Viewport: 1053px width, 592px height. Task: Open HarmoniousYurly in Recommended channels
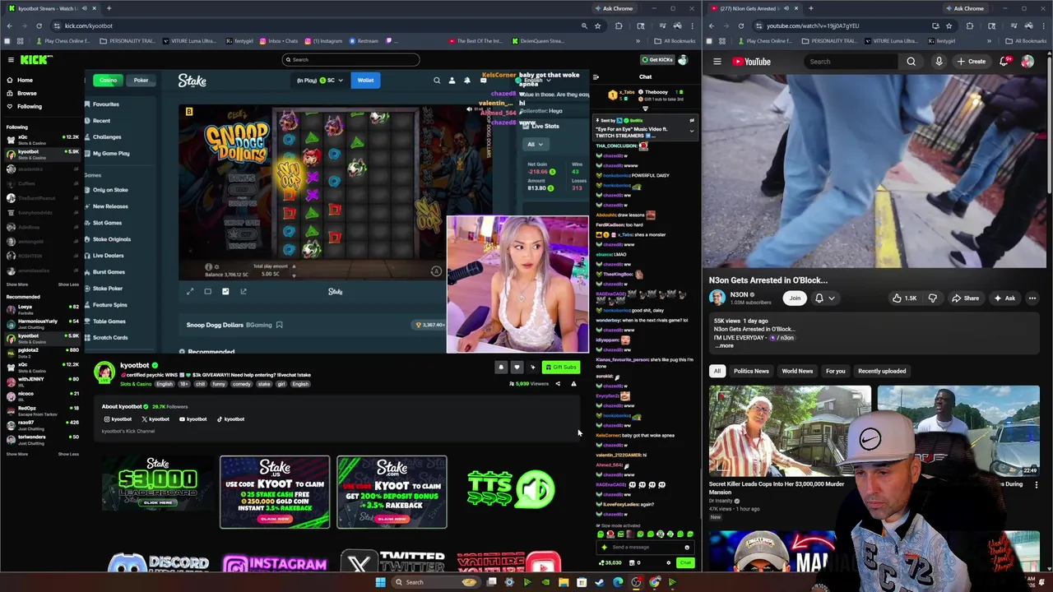tap(43, 323)
